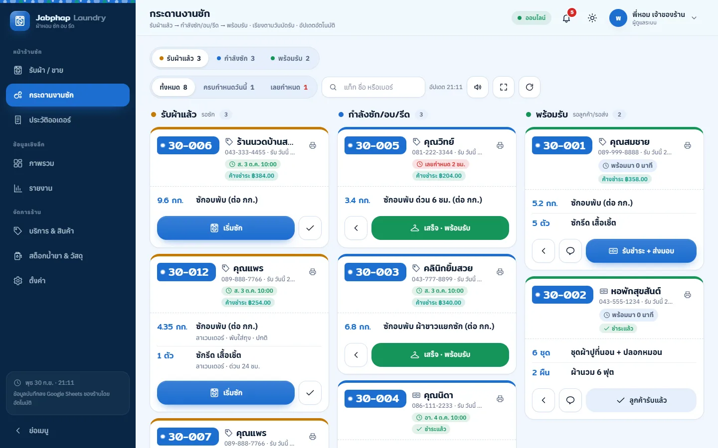718x448 pixels.
Task: Print ticket for order 30-012
Action: 313,272
